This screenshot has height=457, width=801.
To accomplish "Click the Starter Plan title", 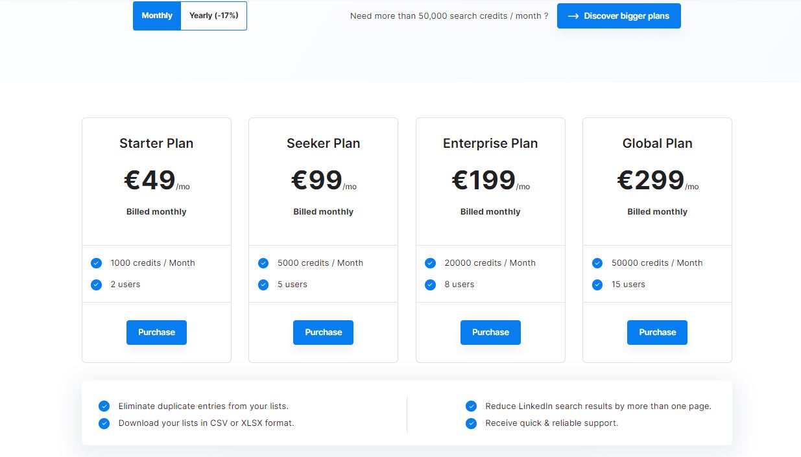I will (x=156, y=143).
